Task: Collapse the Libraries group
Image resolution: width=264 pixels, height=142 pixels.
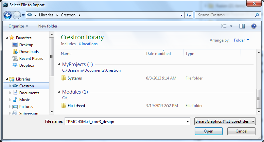Action: coord(7,79)
